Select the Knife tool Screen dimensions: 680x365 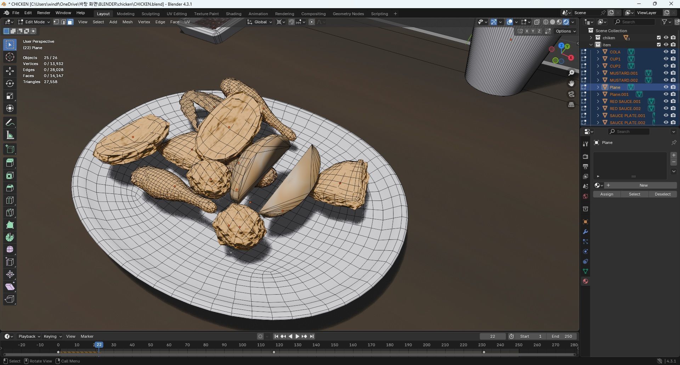point(10,213)
